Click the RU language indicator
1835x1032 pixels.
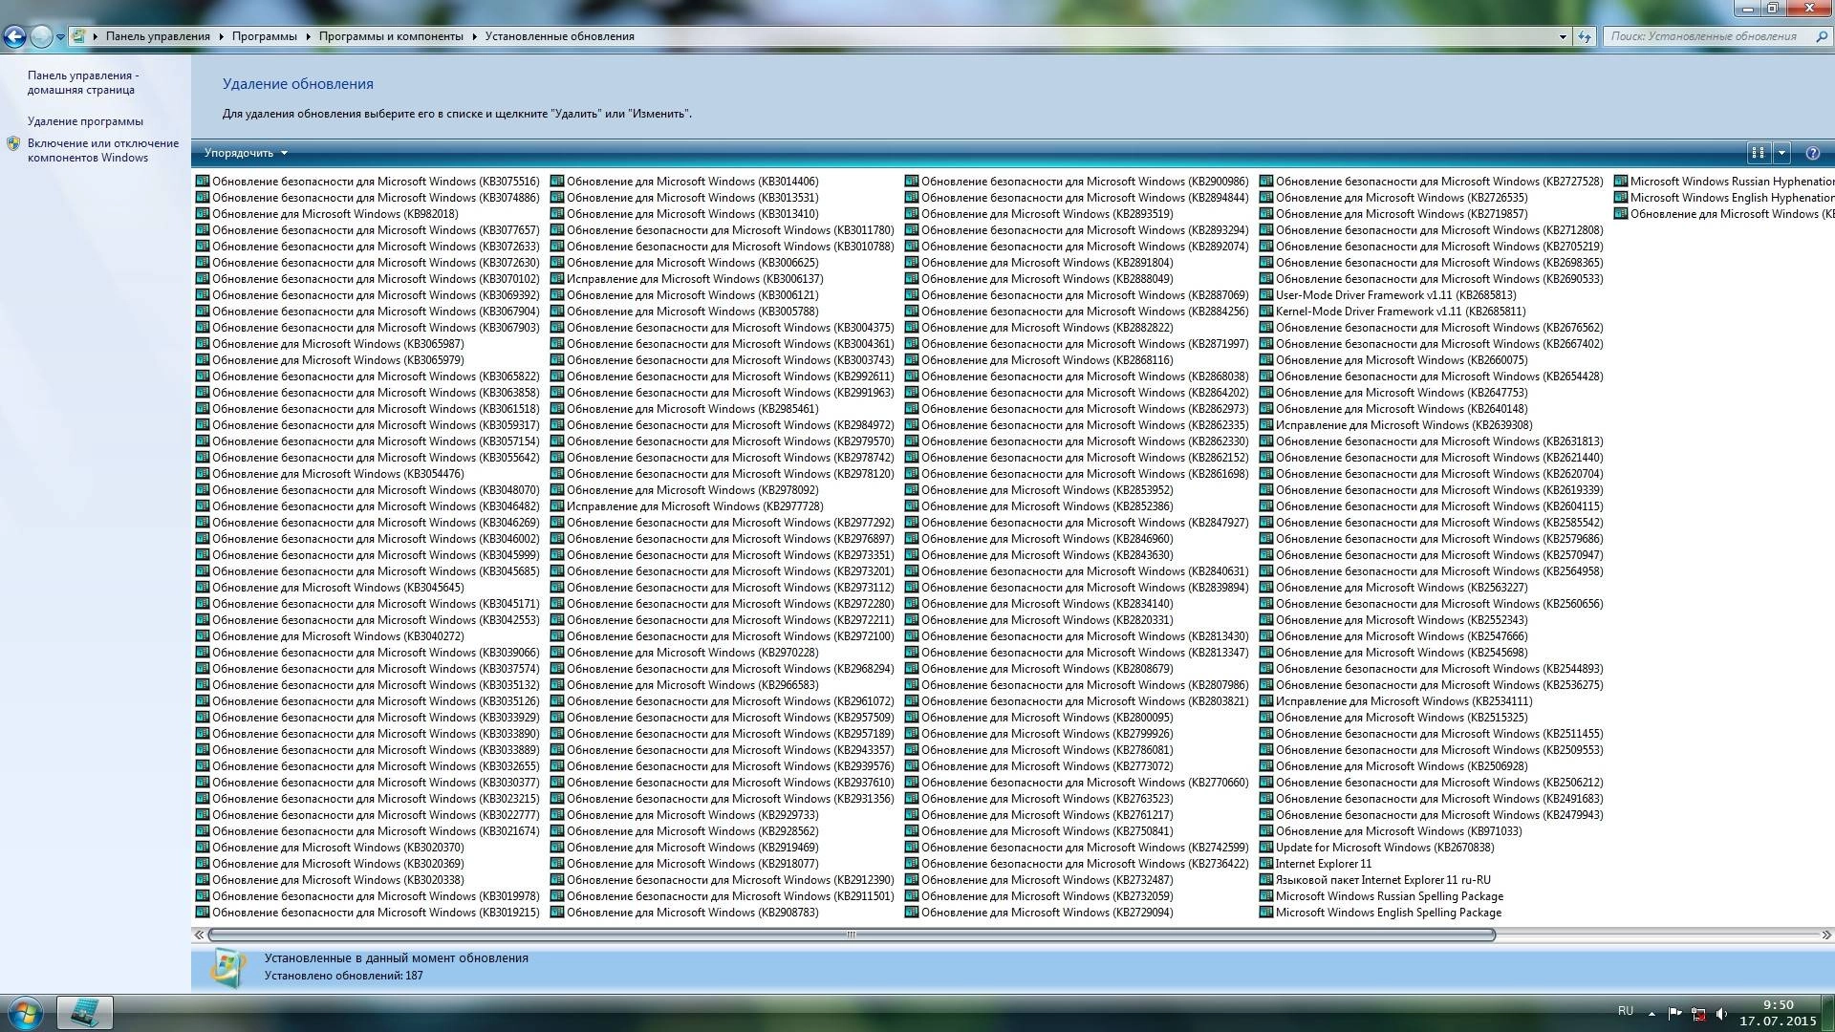[x=1626, y=1011]
